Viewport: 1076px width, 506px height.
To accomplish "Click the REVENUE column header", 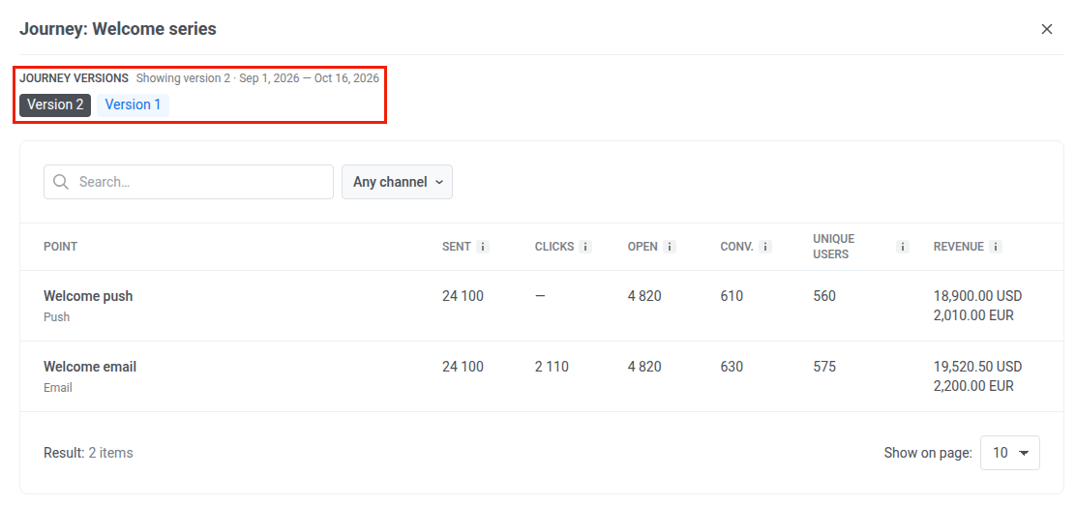I will pos(959,247).
